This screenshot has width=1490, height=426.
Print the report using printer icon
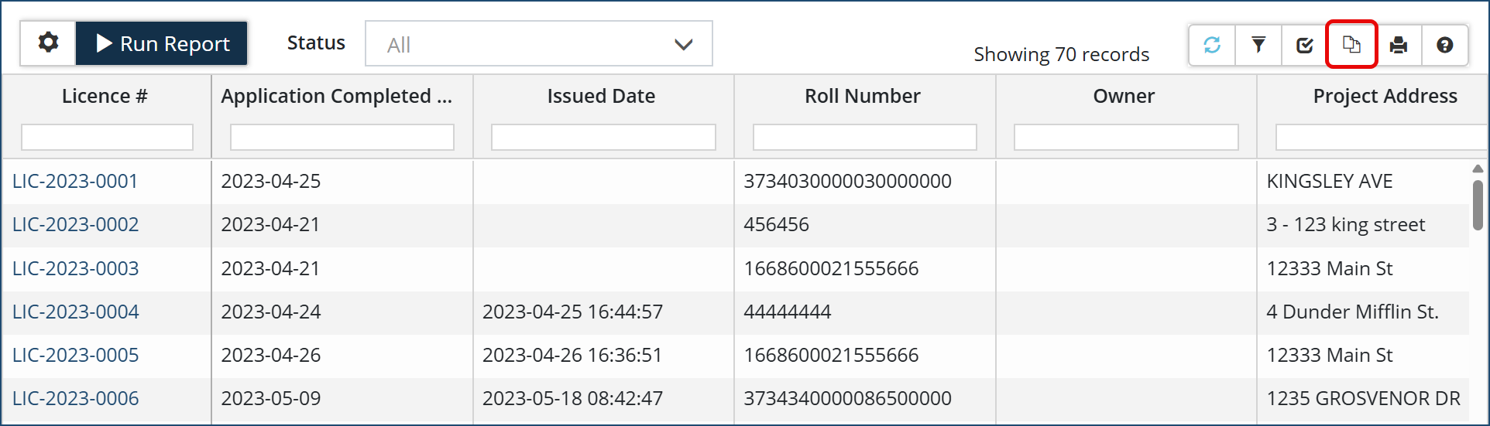(1398, 45)
